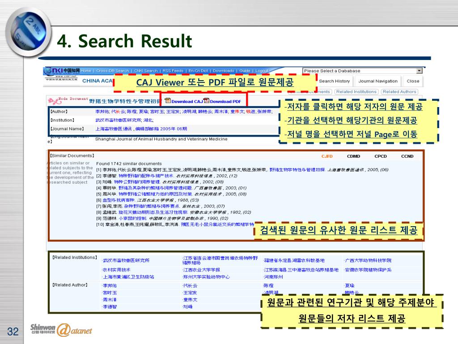
Task: Open the En-Cn Dict menu link
Action: (x=198, y=71)
